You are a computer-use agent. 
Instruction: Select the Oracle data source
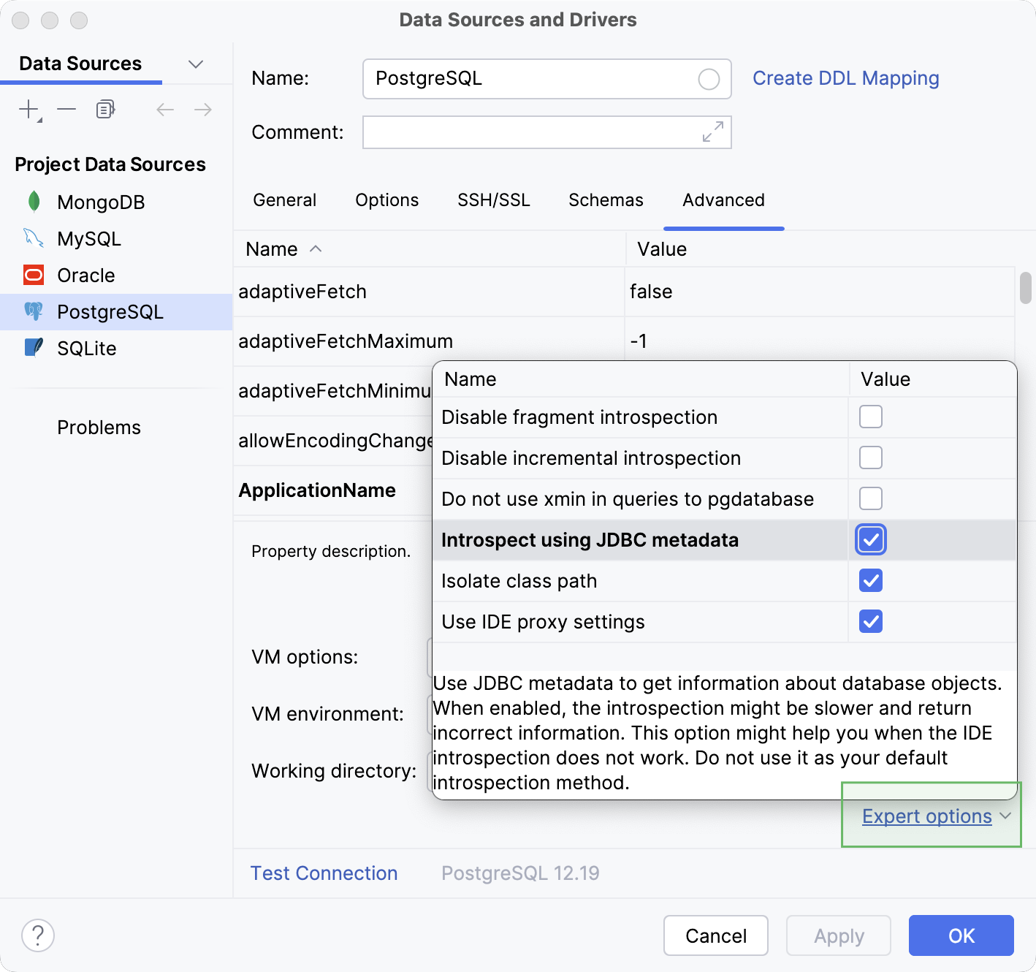85,276
